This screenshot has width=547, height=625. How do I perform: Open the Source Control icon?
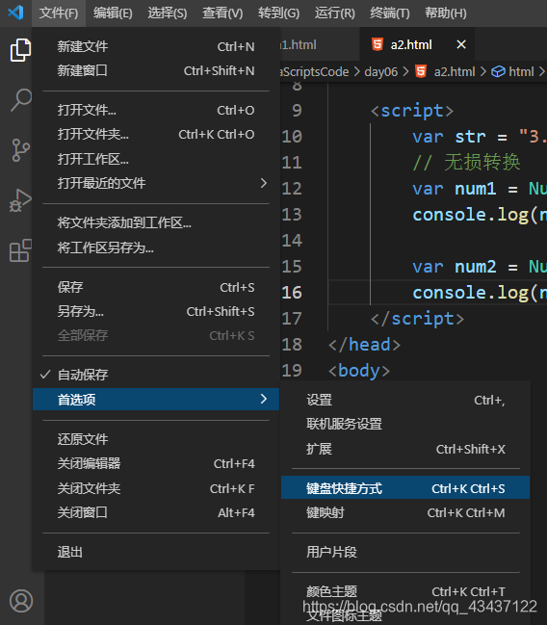pos(21,150)
